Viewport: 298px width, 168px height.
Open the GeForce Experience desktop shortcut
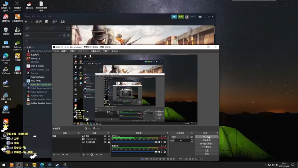click(17, 46)
